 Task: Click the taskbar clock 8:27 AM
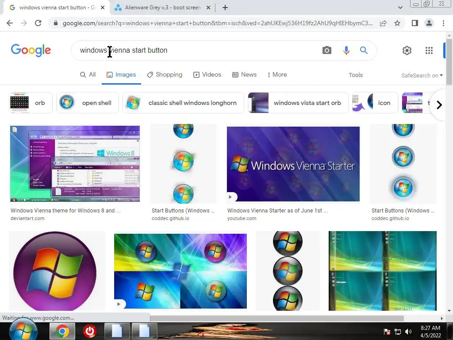(430, 332)
